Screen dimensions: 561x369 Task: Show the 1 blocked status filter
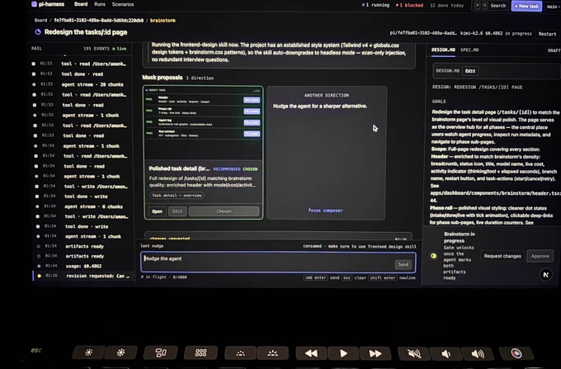(x=409, y=6)
